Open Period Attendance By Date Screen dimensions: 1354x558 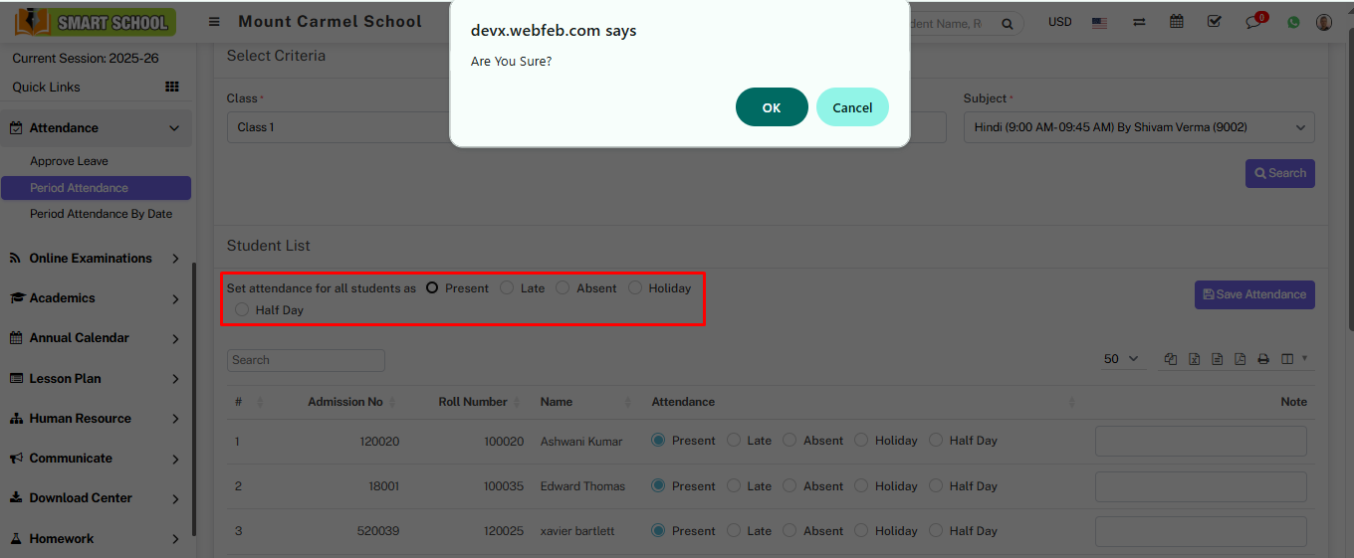[x=101, y=214]
